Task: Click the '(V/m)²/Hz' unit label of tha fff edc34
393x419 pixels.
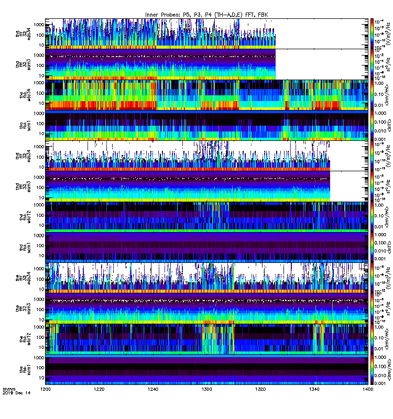Action: tap(389, 34)
